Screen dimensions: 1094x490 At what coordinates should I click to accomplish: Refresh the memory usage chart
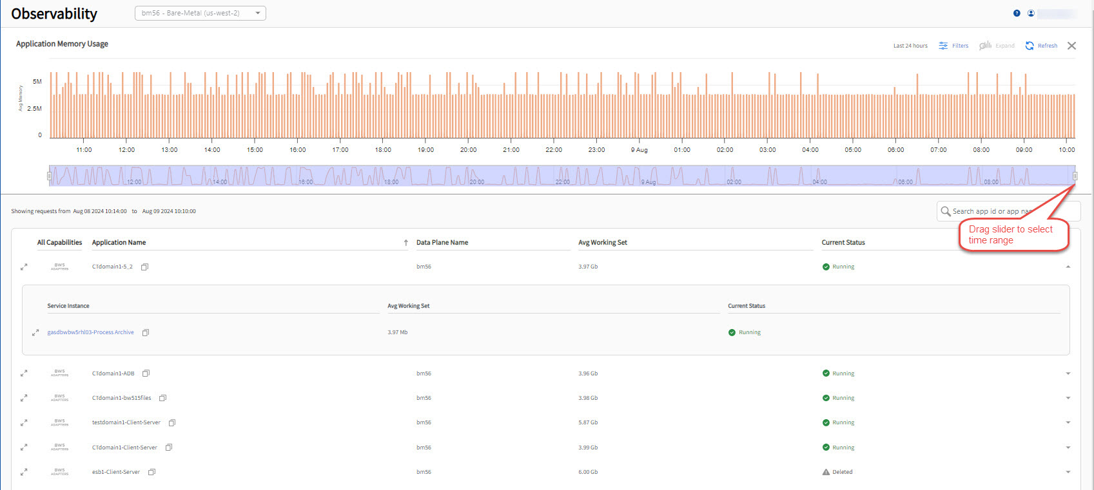(x=1041, y=46)
